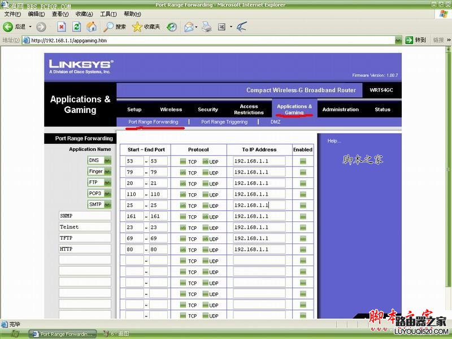Open the View (查看) menu
The width and height of the screenshot is (452, 339).
[x=60, y=14]
